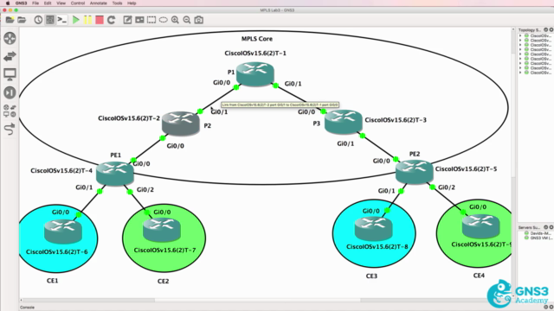Browse security devices icon
The image size is (554, 311).
click(x=10, y=92)
